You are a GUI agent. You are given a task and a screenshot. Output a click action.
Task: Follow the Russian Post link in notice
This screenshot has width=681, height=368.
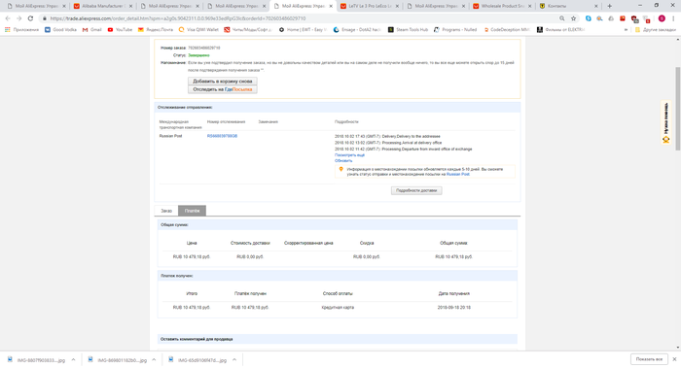(458, 174)
